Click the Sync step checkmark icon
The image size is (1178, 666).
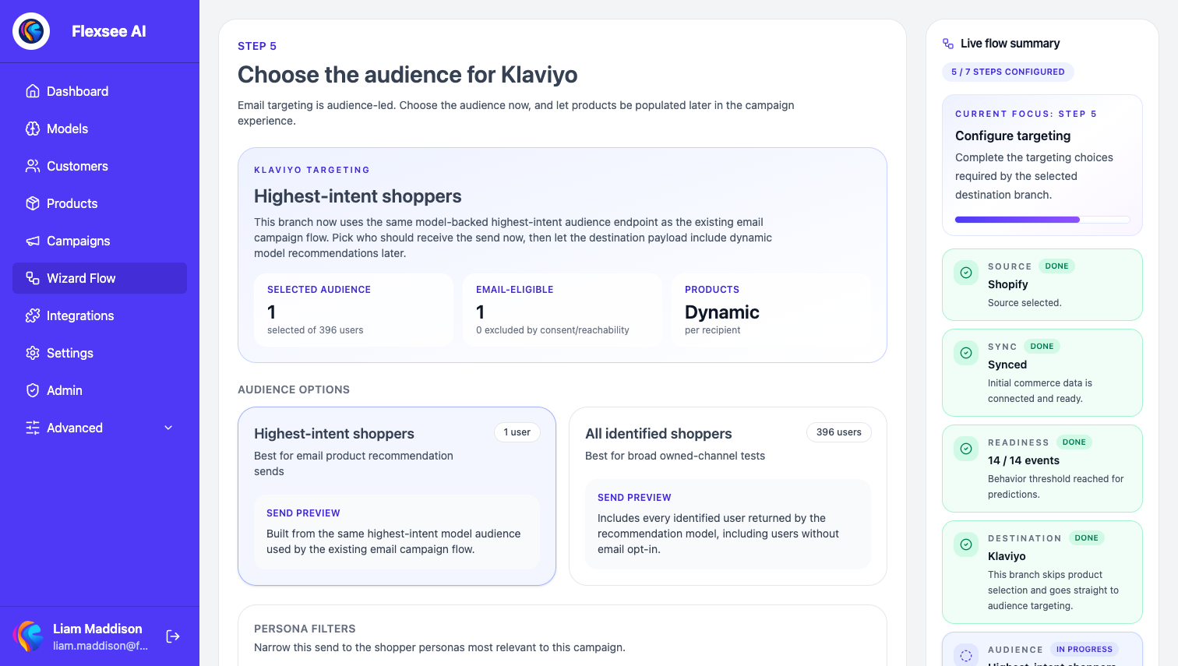[966, 353]
